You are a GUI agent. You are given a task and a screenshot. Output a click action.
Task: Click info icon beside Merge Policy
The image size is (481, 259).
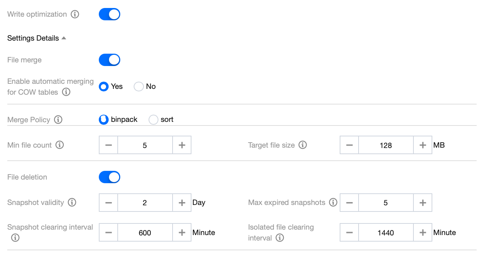pos(58,120)
